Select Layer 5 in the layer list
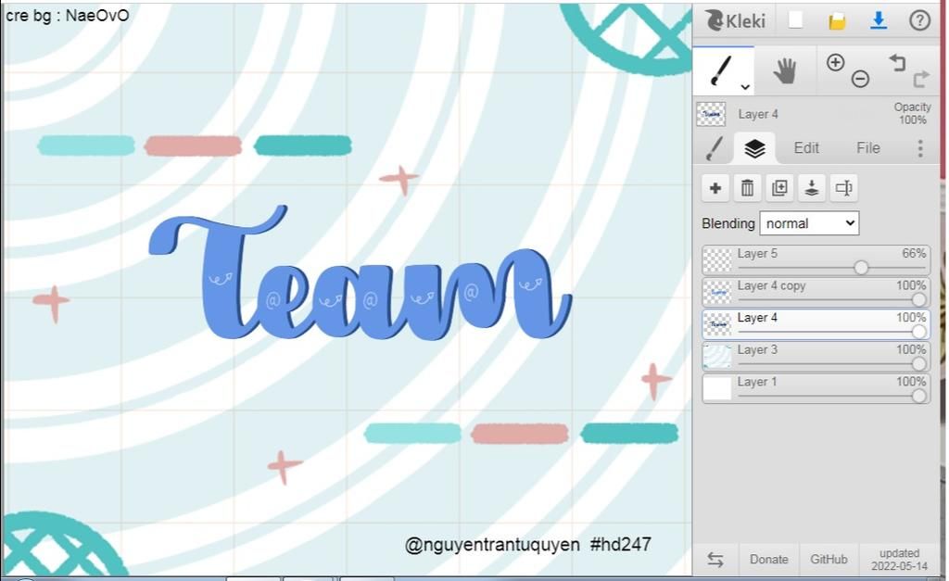The height and width of the screenshot is (581, 949). (x=816, y=260)
